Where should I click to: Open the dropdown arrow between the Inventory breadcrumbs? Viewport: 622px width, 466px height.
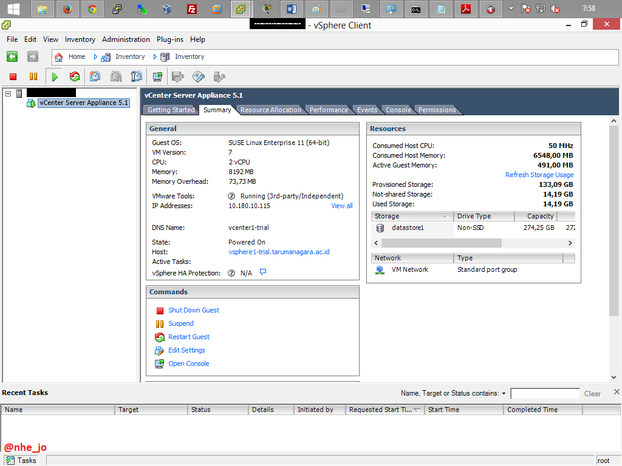[155, 57]
